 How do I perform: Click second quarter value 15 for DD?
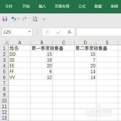[x=85, y=54]
